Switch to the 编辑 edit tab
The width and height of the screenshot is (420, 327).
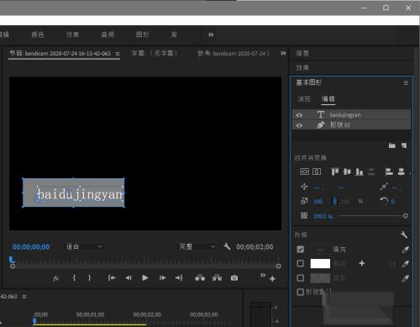(x=328, y=98)
